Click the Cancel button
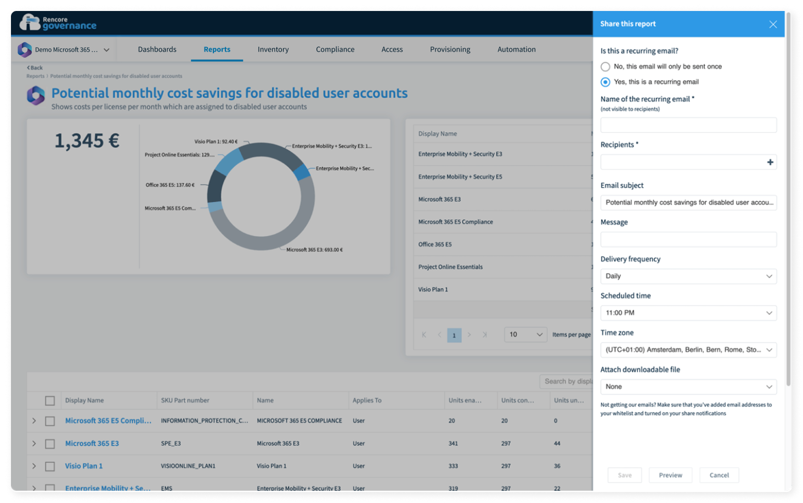Image resolution: width=803 pixels, height=503 pixels. pyautogui.click(x=719, y=475)
